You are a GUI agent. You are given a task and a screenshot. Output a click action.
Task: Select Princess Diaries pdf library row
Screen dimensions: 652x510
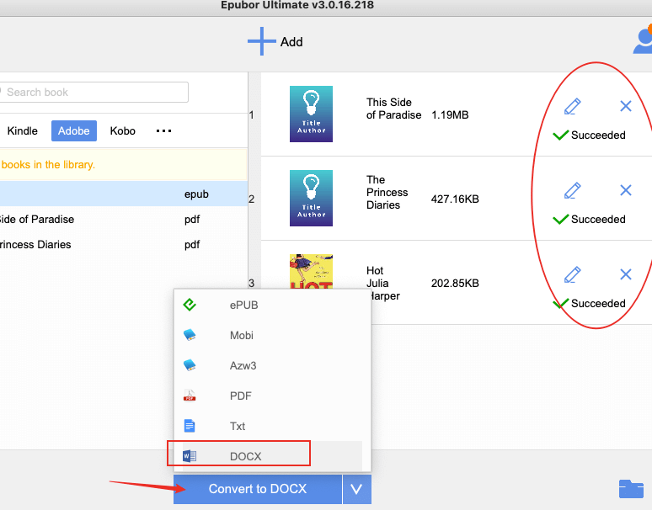coord(124,245)
